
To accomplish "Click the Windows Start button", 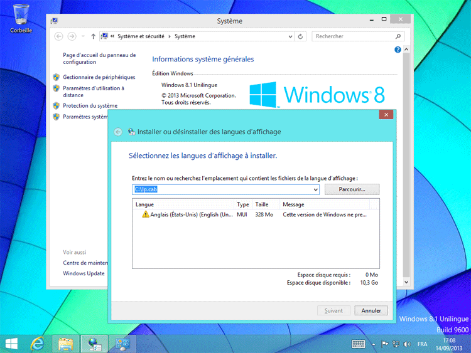I will tap(11, 344).
